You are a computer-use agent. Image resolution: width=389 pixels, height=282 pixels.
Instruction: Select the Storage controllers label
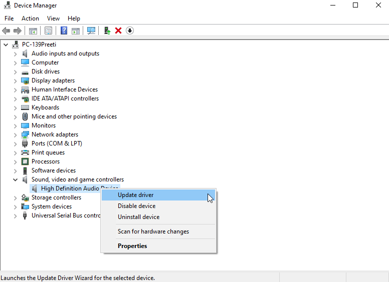coord(56,197)
